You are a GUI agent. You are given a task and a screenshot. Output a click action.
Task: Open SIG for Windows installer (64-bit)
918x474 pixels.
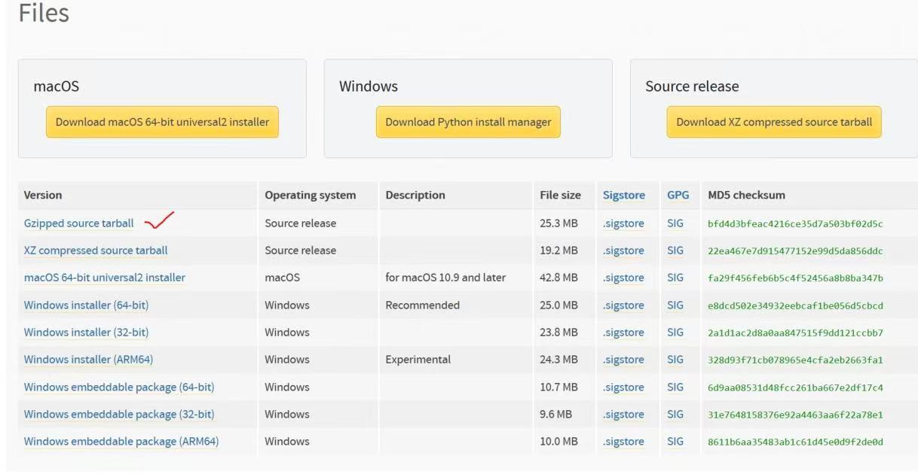coord(675,305)
